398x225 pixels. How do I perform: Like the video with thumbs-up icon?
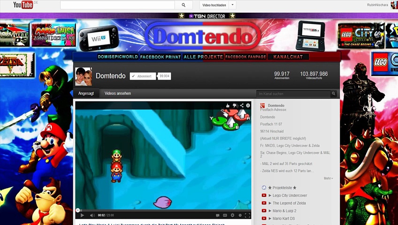(x=228, y=105)
